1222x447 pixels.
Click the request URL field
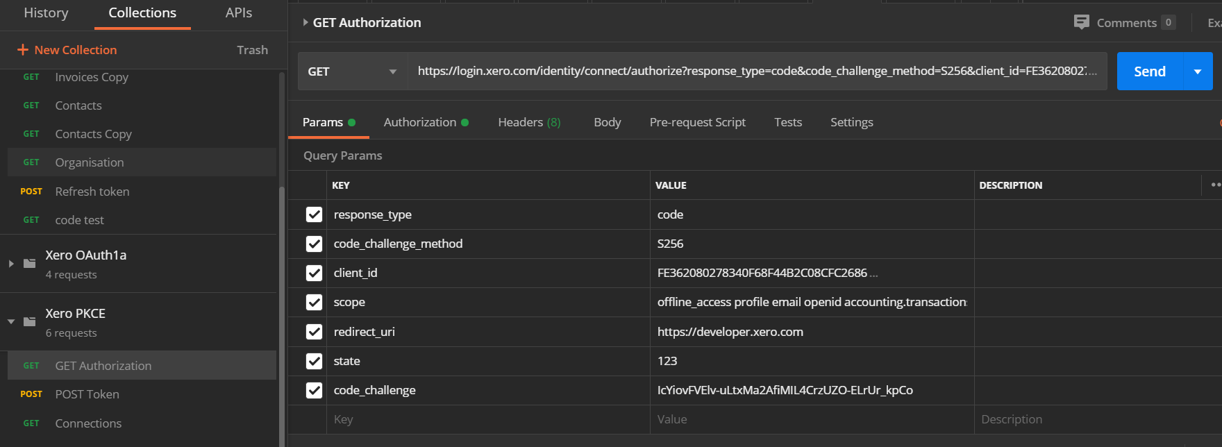(757, 71)
